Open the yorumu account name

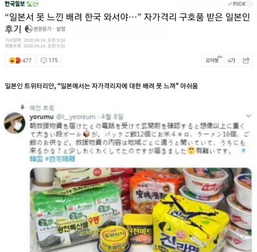coord(41,117)
